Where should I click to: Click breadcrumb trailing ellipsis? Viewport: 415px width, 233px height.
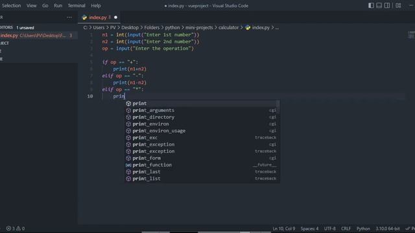click(277, 27)
